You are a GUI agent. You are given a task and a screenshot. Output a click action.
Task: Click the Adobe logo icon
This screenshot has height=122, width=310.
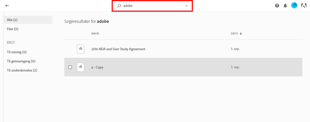point(304,6)
